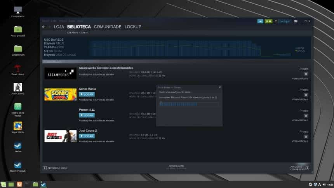Close the Sonic Mania install dialog
334x188 pixels.
point(220,87)
